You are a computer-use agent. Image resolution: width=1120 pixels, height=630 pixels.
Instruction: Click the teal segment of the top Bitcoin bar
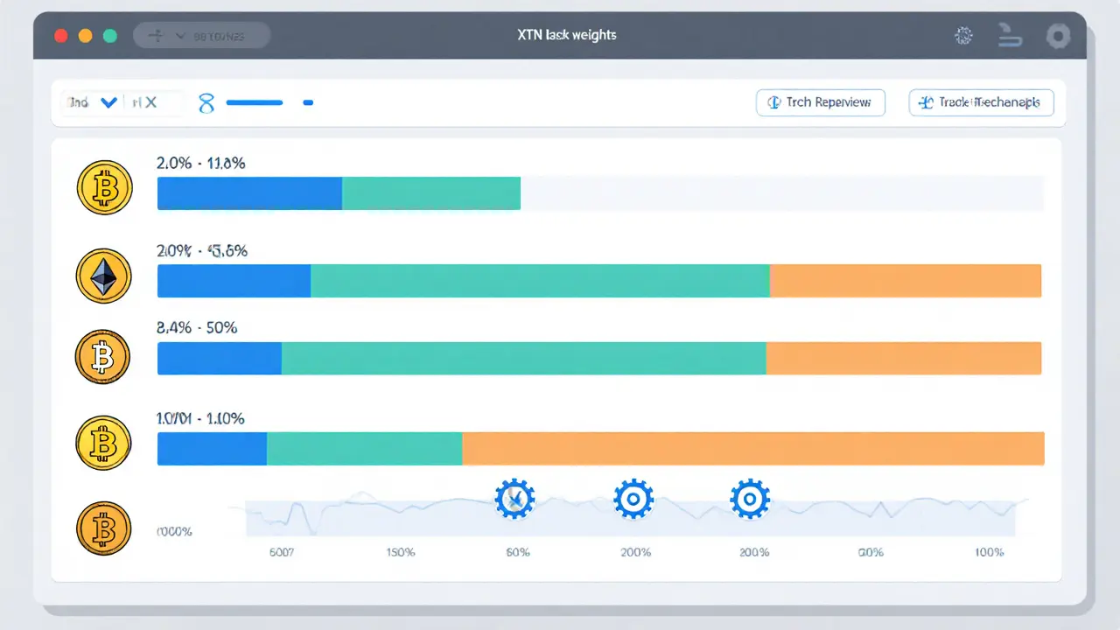430,192
